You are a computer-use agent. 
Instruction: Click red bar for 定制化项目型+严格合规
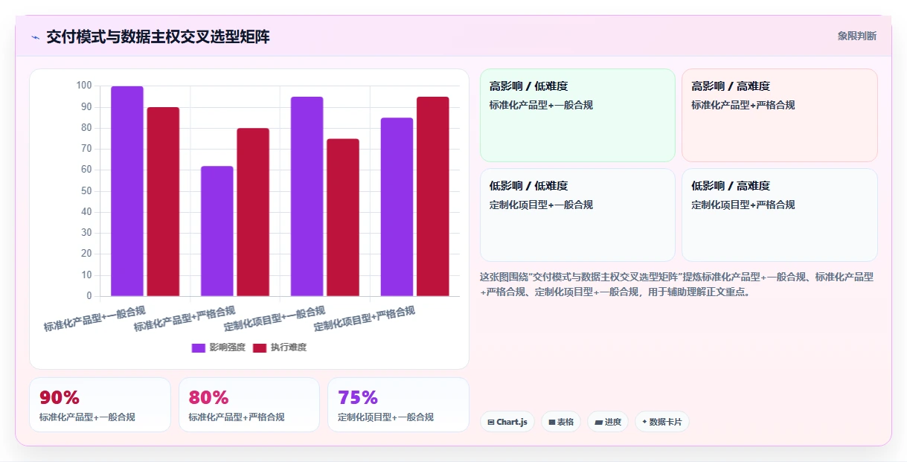(433, 196)
